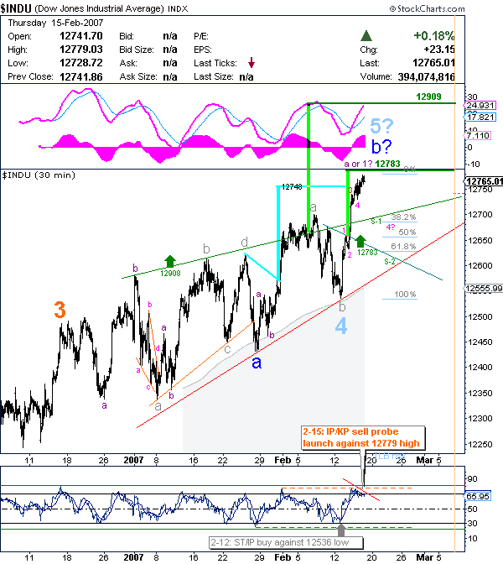Image resolution: width=503 pixels, height=564 pixels.
Task: Select the cyan 12748 target label
Action: point(292,187)
